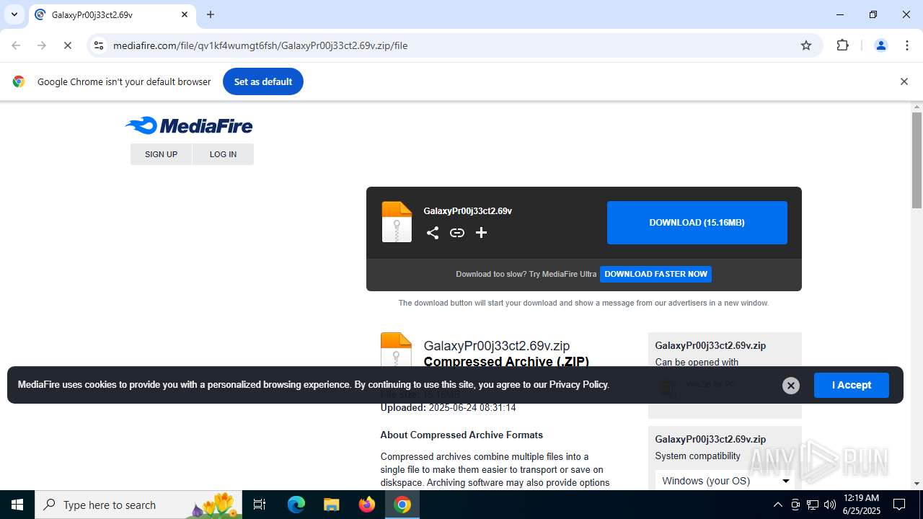Add file with the plus icon
Image resolution: width=923 pixels, height=519 pixels.
(x=481, y=233)
